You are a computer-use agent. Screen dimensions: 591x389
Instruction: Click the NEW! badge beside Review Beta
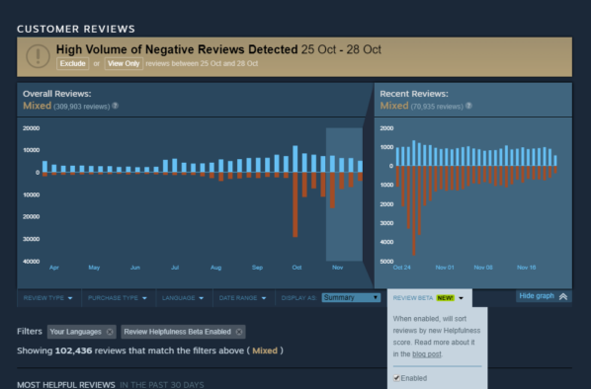pyautogui.click(x=445, y=298)
